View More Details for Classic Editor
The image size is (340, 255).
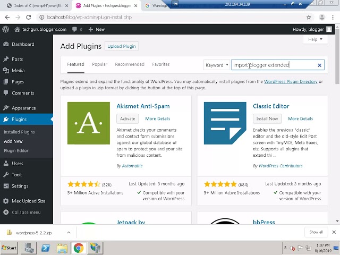tap(301, 118)
